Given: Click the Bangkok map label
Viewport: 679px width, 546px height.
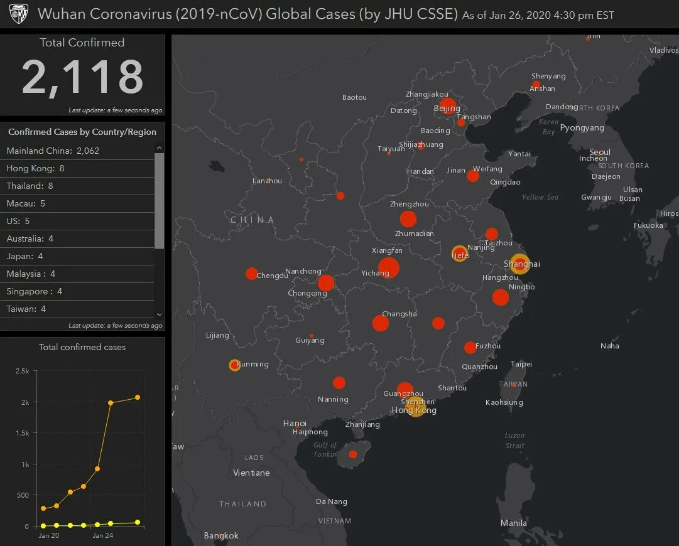Looking at the screenshot, I should coord(221,535).
